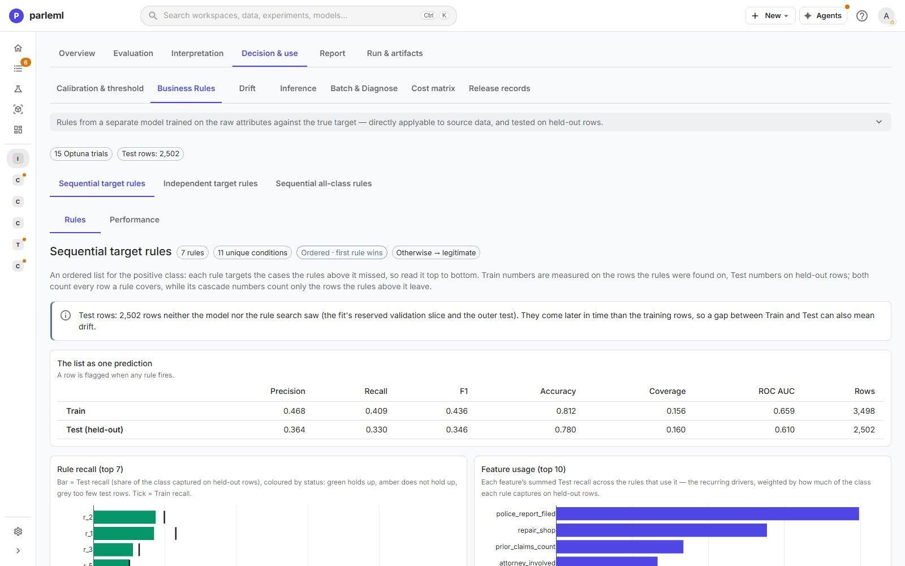Click the 11 unique conditions badge

(x=252, y=252)
